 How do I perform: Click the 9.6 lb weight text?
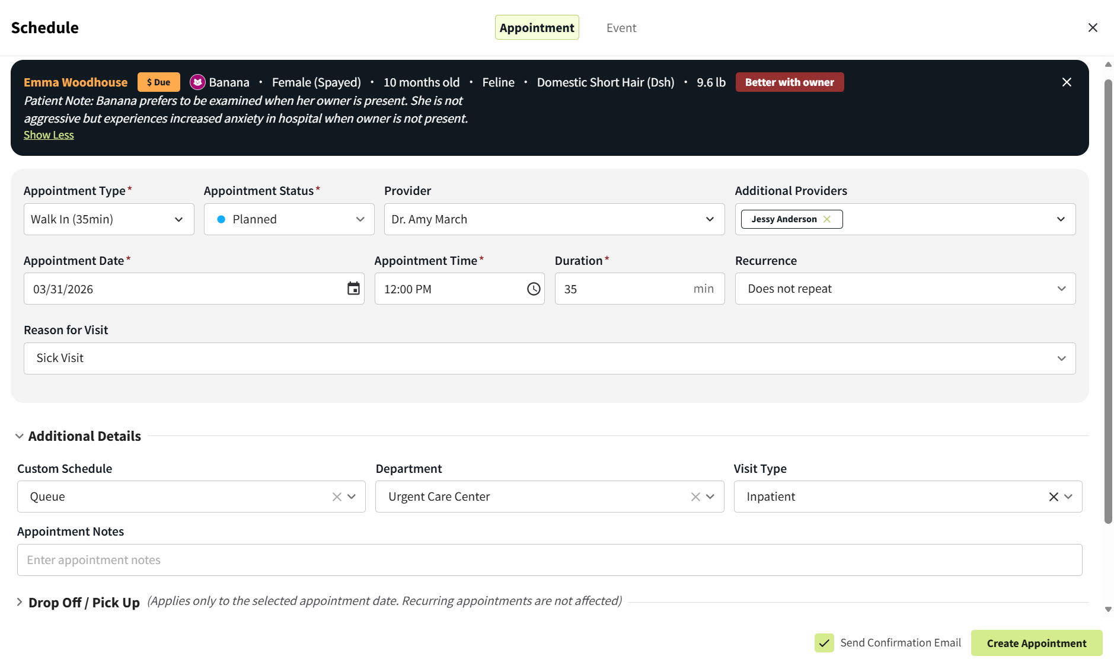point(711,82)
